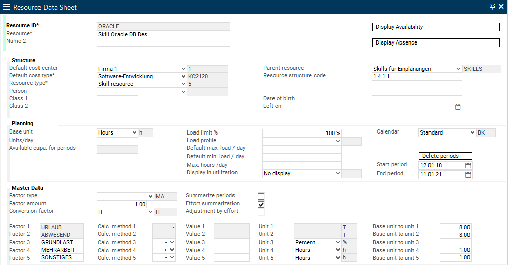Click the Name 2 input field
Viewport: 508px width, 265px height.
pos(163,42)
